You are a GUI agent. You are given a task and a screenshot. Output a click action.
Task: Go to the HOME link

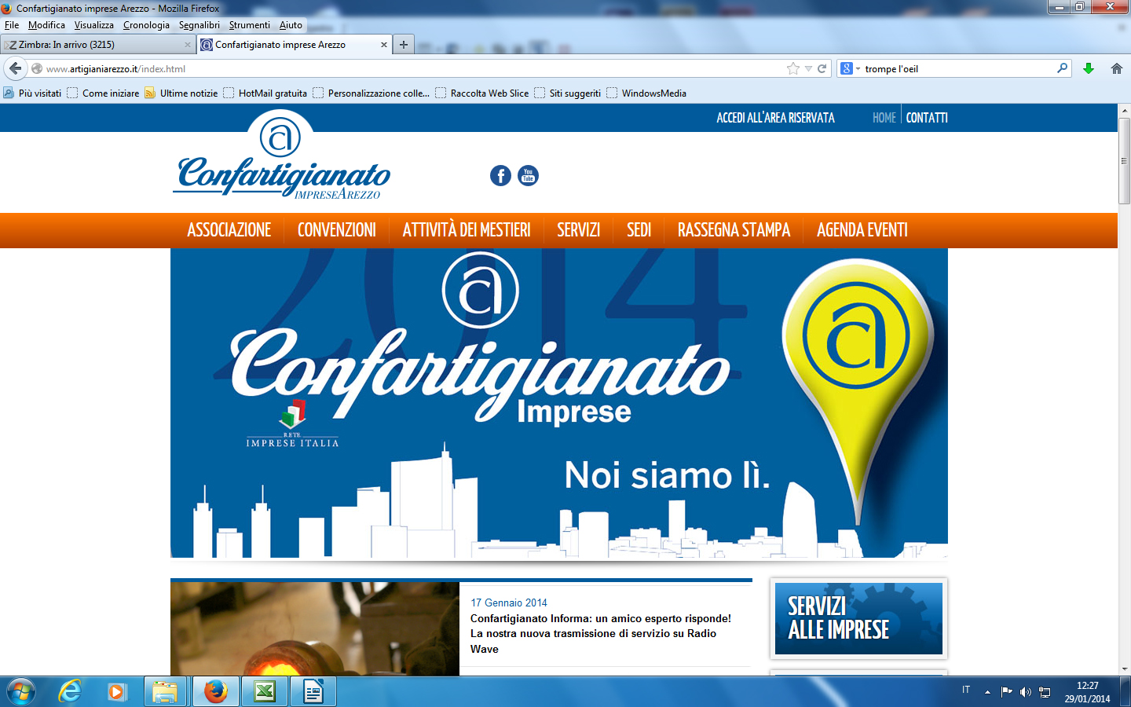point(884,118)
